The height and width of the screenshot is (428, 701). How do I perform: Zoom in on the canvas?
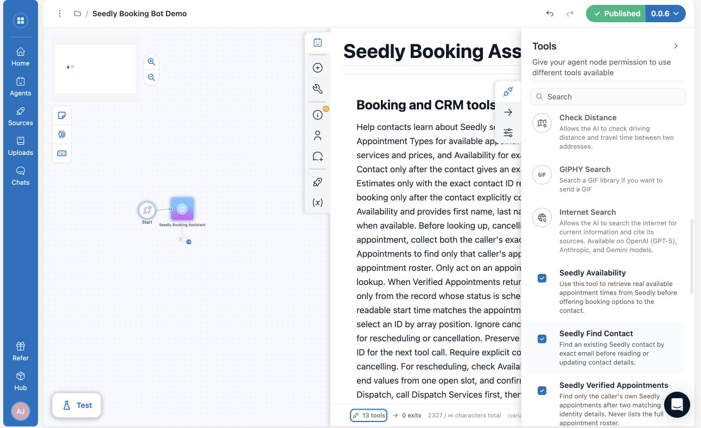pyautogui.click(x=151, y=62)
